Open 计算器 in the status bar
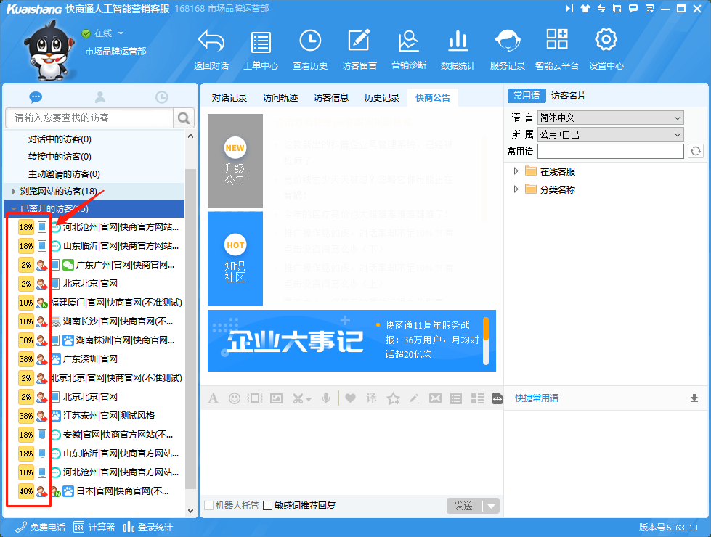 [94, 528]
